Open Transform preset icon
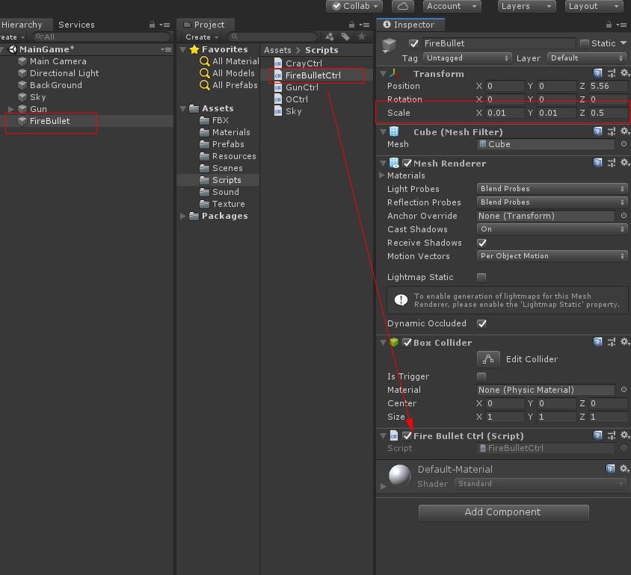This screenshot has width=631, height=575. coord(612,73)
